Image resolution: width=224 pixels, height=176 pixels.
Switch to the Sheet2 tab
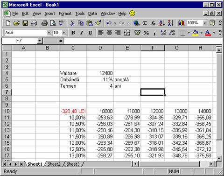(x=54, y=164)
